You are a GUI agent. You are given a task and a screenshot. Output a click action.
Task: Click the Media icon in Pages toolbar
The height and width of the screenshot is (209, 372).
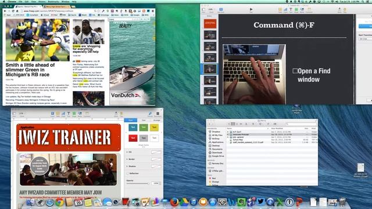point(80,114)
